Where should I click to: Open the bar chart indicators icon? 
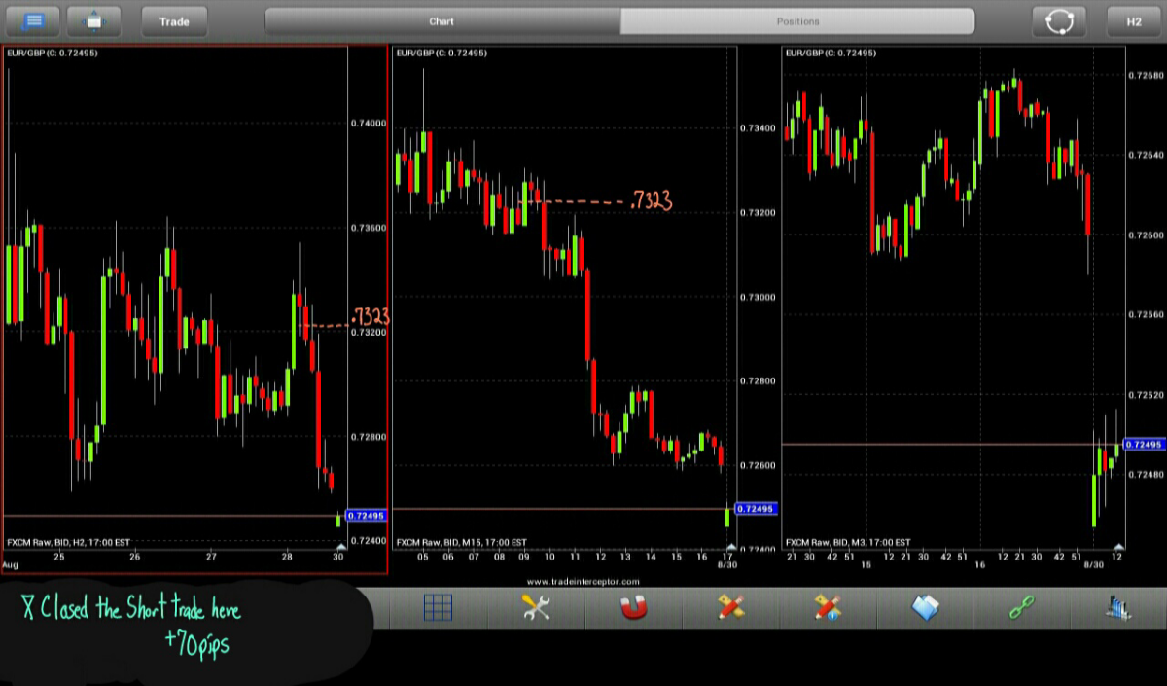click(x=1117, y=608)
